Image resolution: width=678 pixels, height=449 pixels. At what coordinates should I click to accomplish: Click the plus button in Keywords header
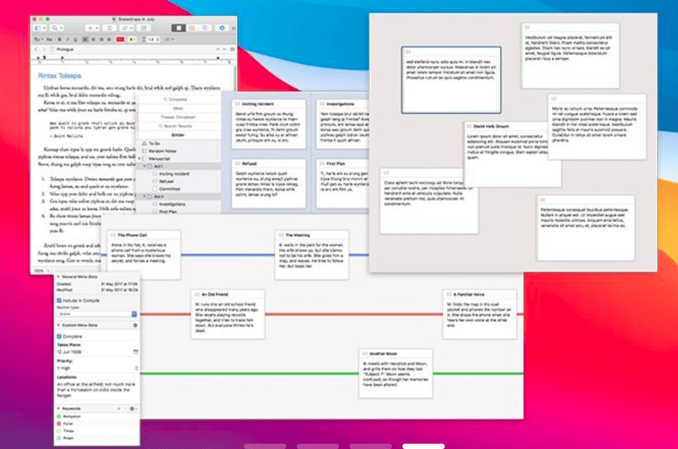click(118, 409)
